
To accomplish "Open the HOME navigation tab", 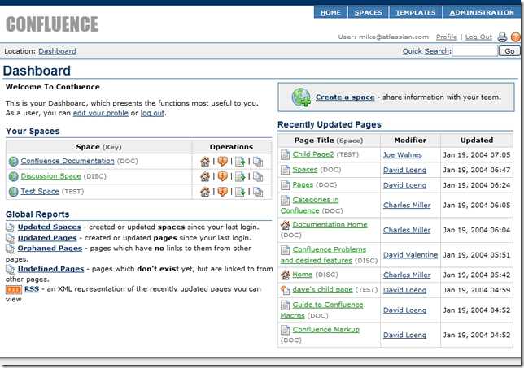I will click(330, 13).
